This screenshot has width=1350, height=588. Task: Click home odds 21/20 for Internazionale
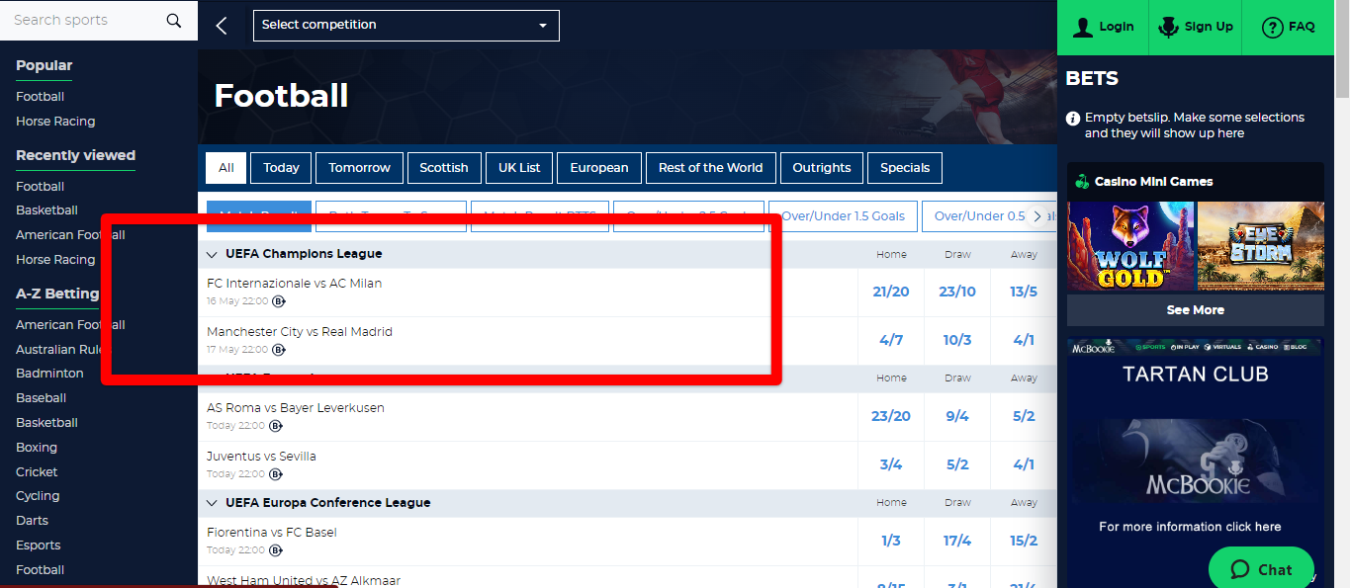(x=891, y=293)
